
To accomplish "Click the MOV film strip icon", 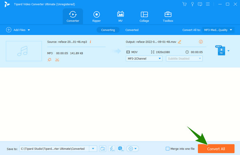I will tap(128, 52).
